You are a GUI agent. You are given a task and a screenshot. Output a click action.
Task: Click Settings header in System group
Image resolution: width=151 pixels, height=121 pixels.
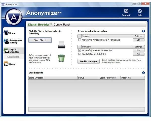click(138, 36)
